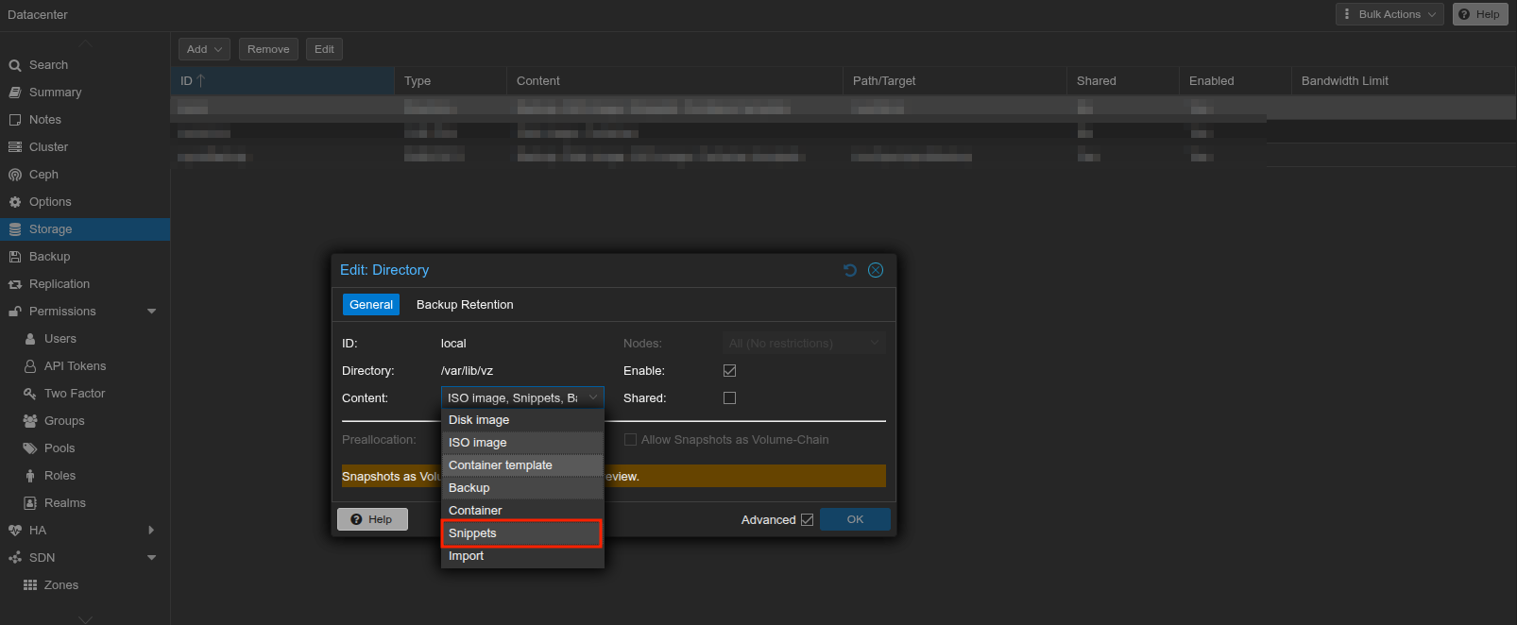Image resolution: width=1517 pixels, height=625 pixels.
Task: Select Import in content list
Action: tap(522, 556)
